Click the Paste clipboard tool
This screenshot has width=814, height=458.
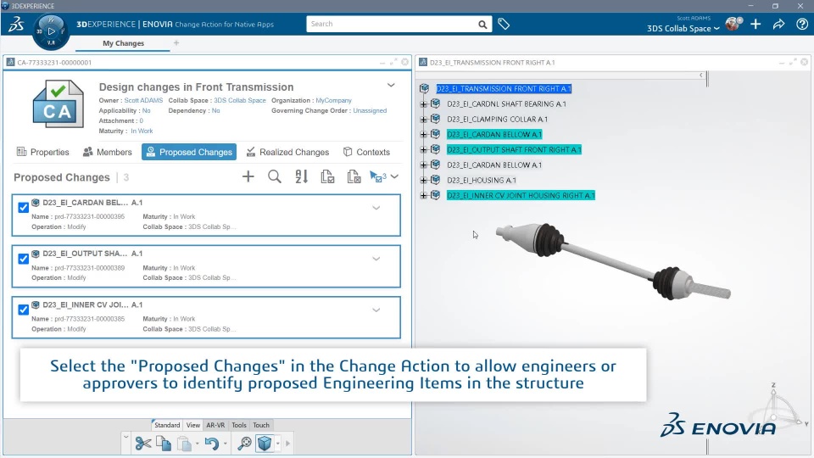tap(184, 444)
